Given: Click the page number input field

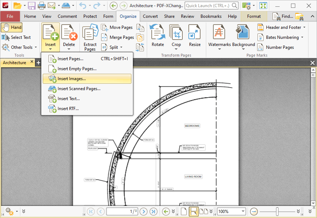Looking at the screenshot, I should point(123,211).
